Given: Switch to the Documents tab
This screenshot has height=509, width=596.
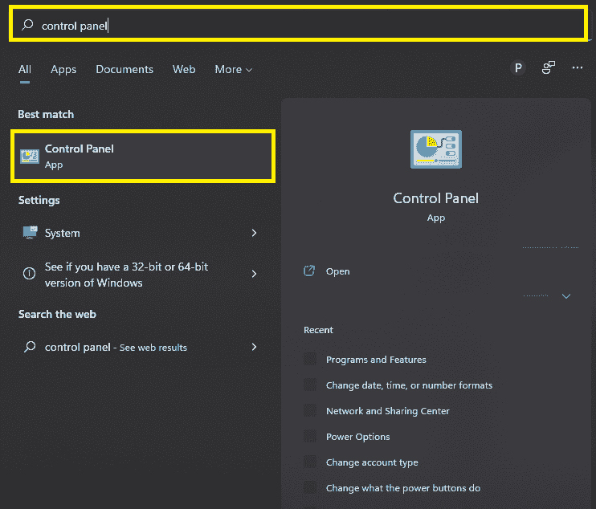Looking at the screenshot, I should click(x=125, y=70).
